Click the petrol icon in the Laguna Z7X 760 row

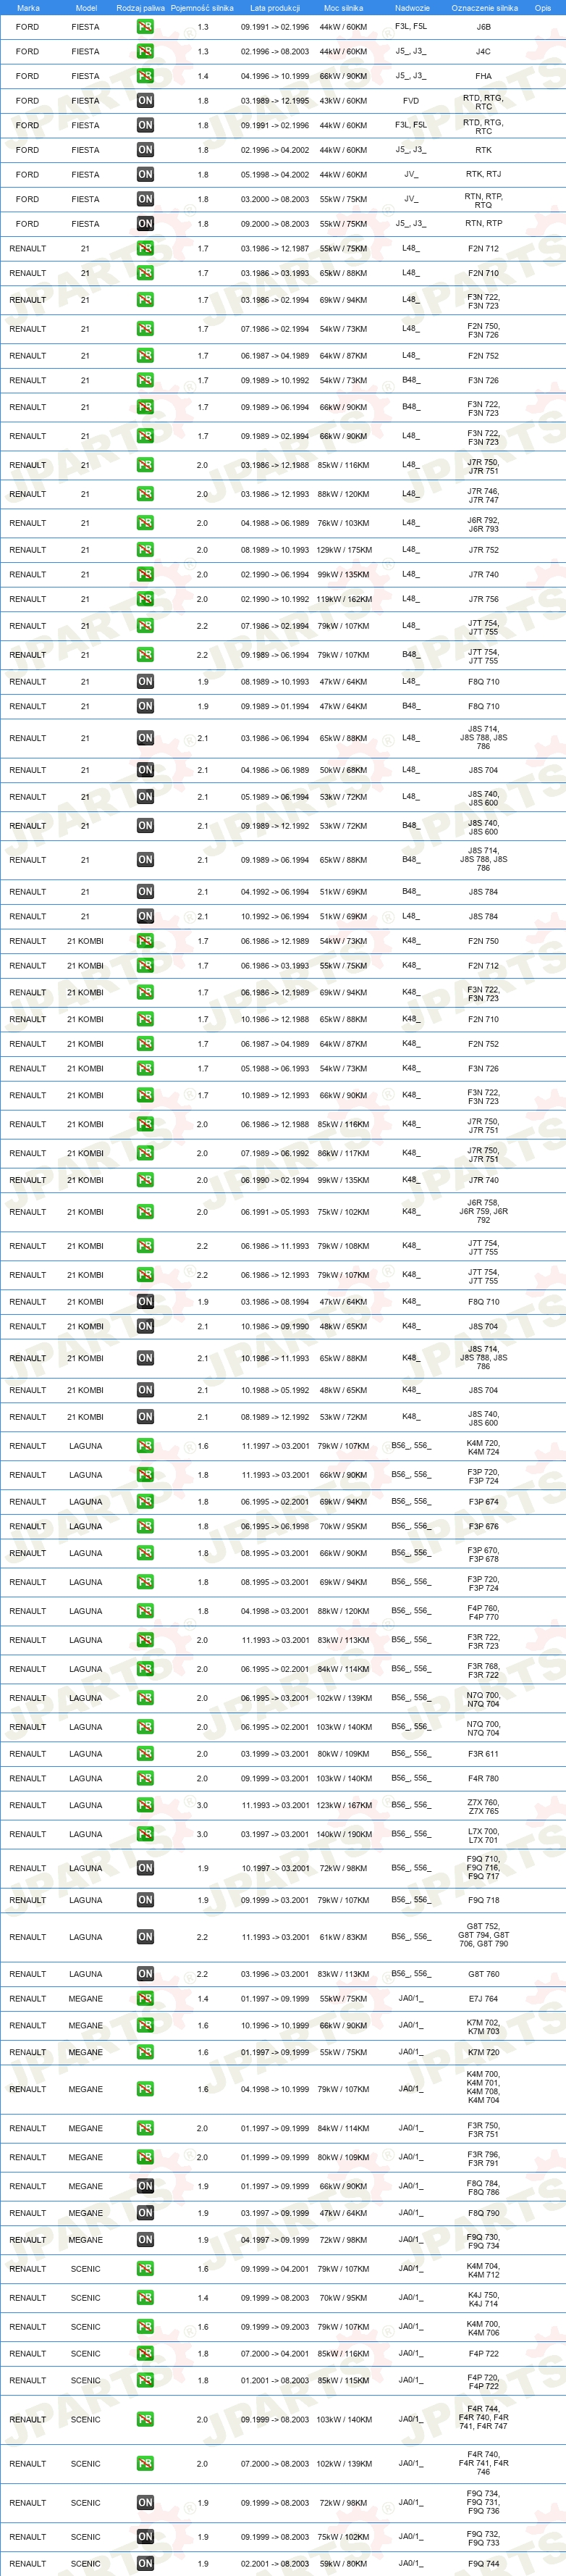tap(145, 1805)
